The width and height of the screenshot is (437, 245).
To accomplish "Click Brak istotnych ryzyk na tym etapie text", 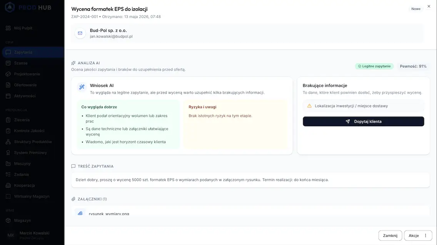I will coord(220,116).
